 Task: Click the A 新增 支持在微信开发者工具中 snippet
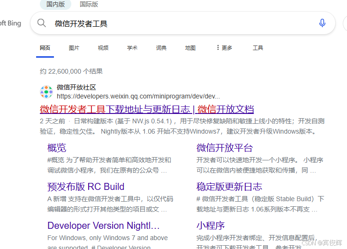click(x=110, y=204)
